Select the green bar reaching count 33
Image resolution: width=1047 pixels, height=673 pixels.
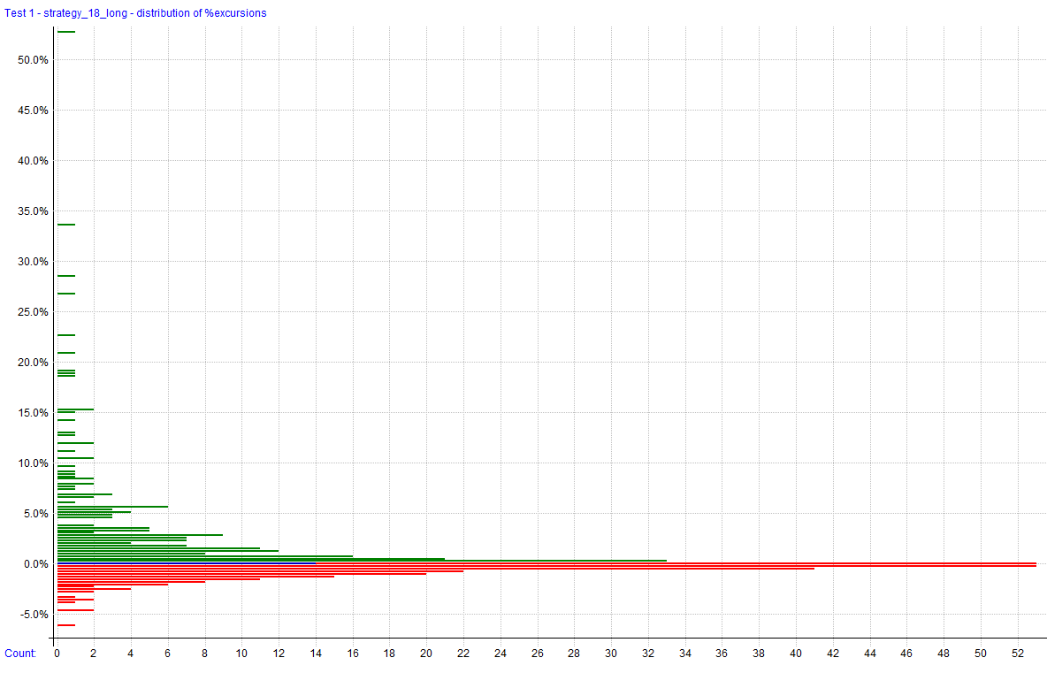click(362, 560)
